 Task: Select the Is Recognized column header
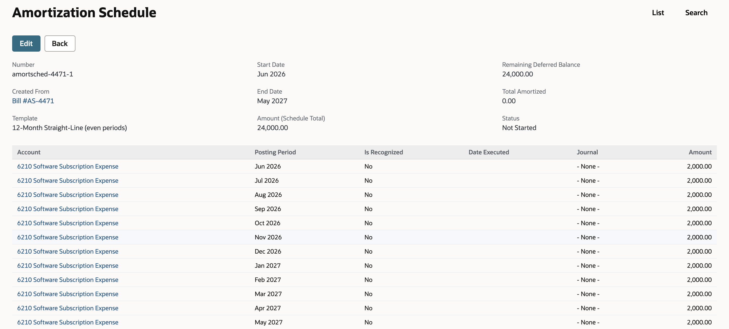(x=383, y=152)
